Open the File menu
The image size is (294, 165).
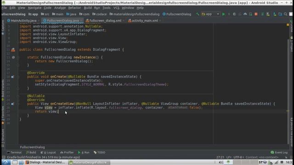(x=4, y=8)
